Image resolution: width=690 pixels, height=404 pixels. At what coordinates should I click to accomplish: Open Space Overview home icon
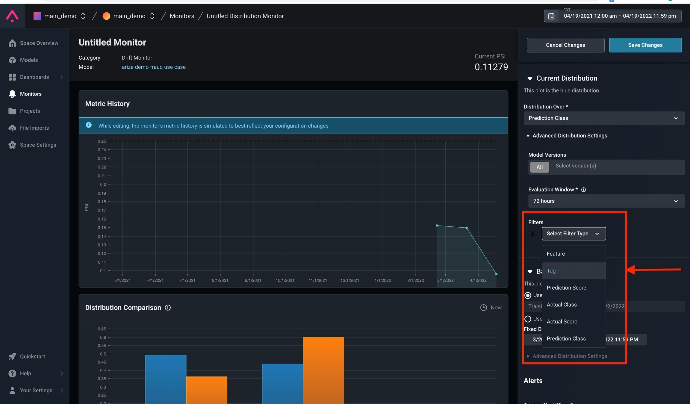(12, 43)
